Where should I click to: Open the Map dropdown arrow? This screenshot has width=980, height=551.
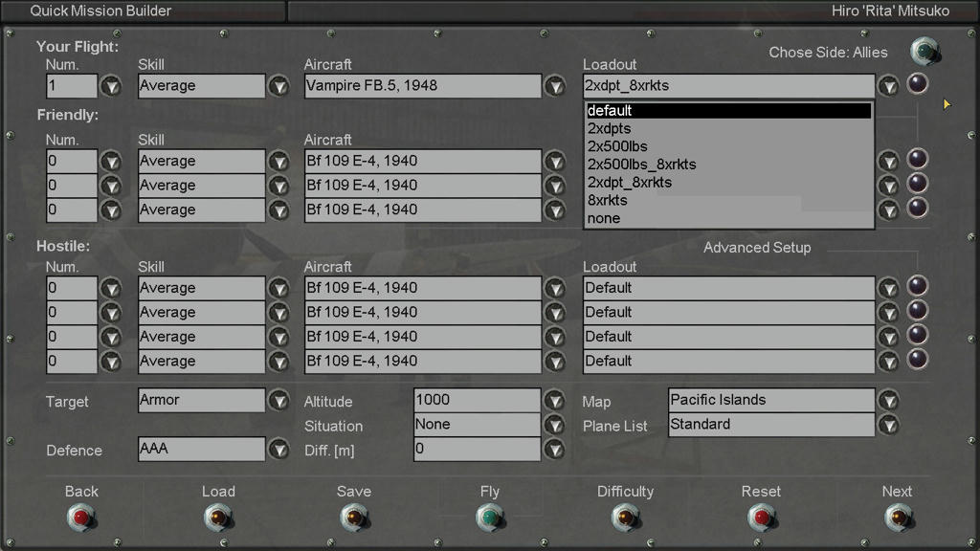(x=888, y=401)
